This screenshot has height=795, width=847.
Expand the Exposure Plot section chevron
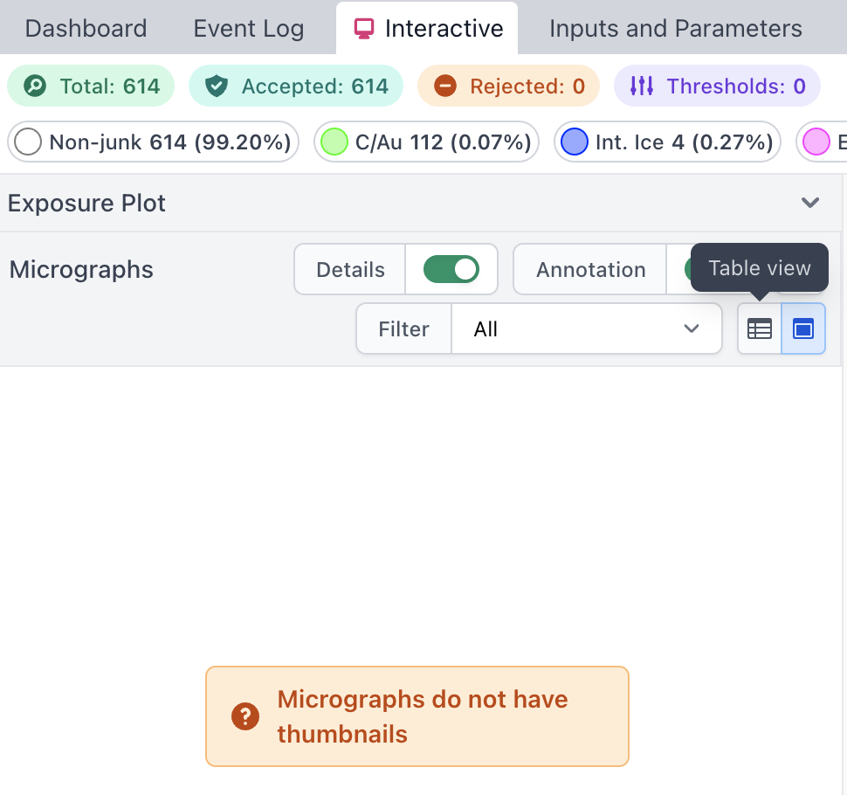810,203
